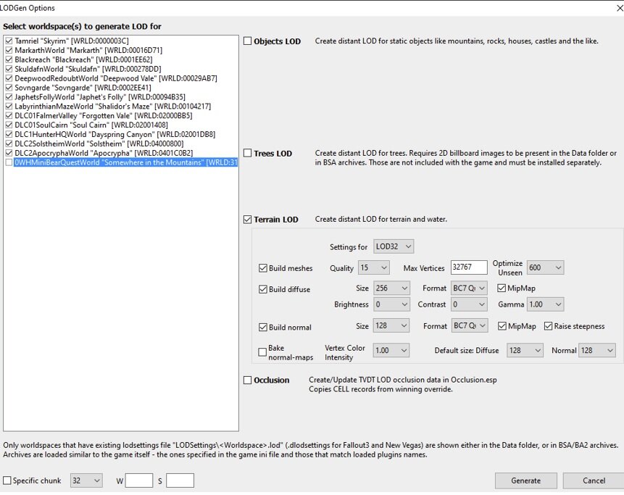Select the MarkarthWorld "Markarth" row text
The image size is (624, 495).
pyautogui.click(x=88, y=50)
